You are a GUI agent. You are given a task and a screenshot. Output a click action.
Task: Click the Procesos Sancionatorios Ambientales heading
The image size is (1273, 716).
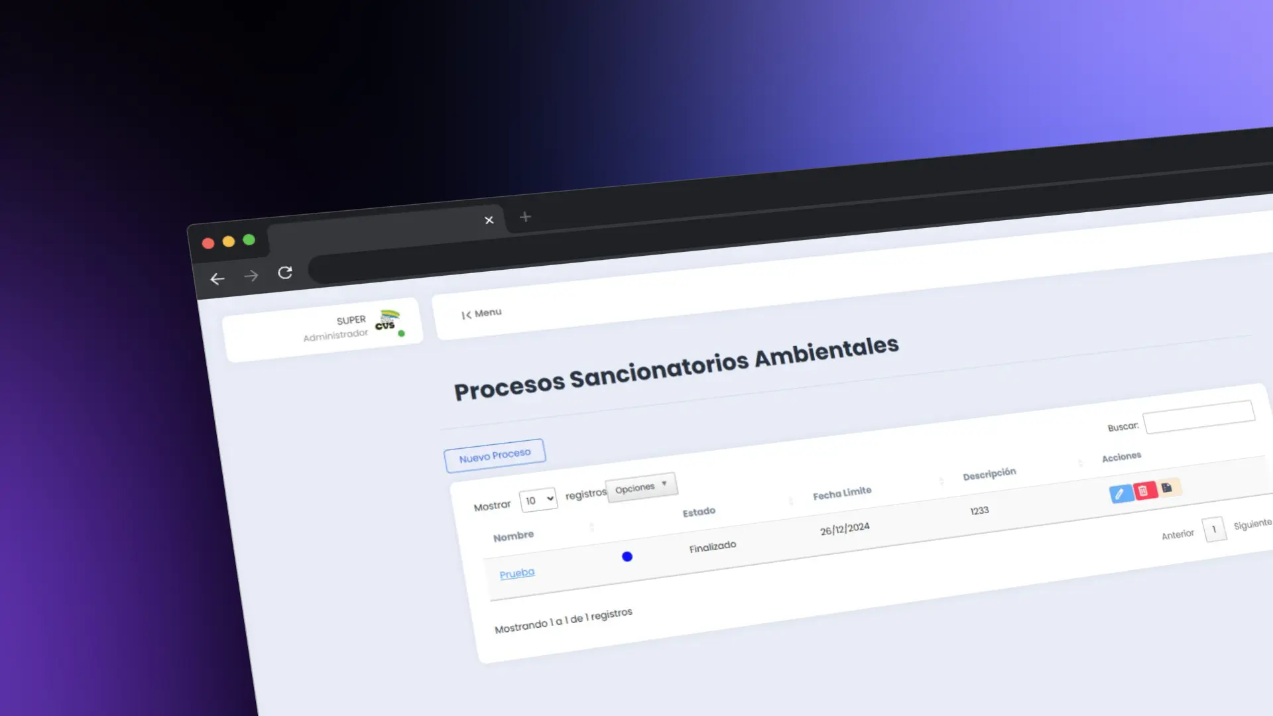[x=676, y=368]
